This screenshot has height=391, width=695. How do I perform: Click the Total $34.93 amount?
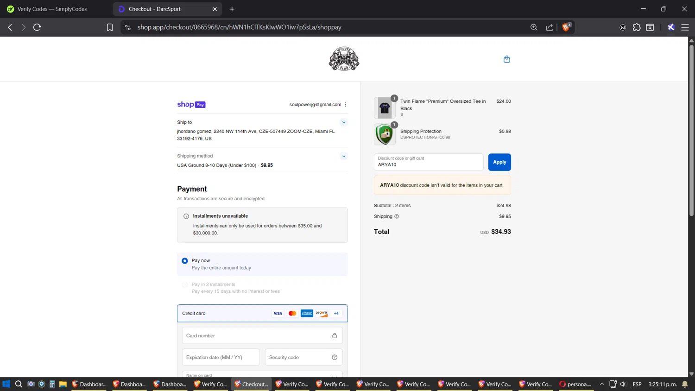click(501, 232)
